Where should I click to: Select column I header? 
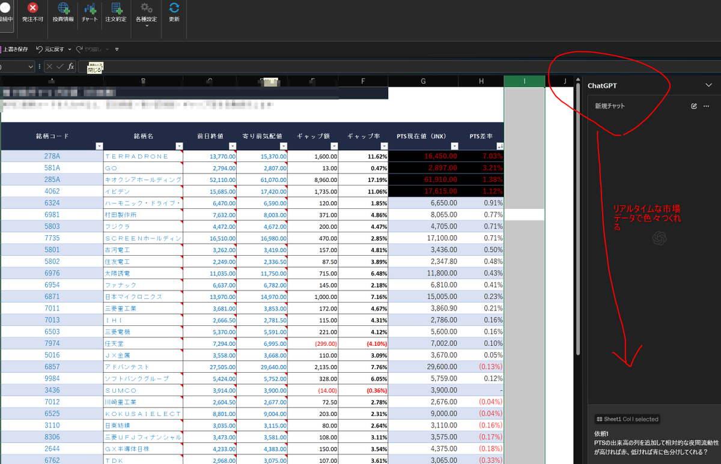coord(525,81)
